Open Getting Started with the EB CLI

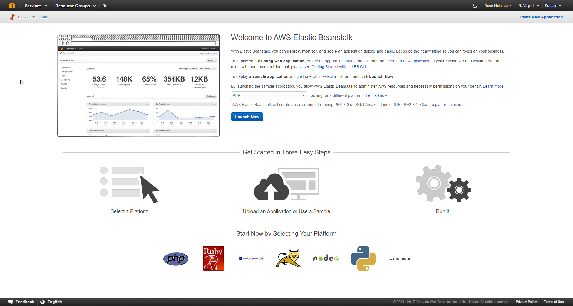(x=339, y=67)
